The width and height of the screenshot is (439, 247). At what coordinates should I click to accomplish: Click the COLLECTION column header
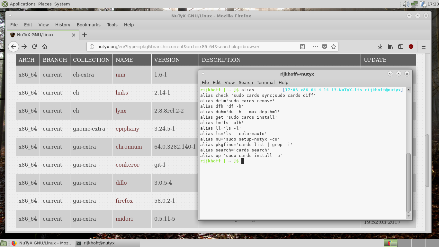[91, 60]
